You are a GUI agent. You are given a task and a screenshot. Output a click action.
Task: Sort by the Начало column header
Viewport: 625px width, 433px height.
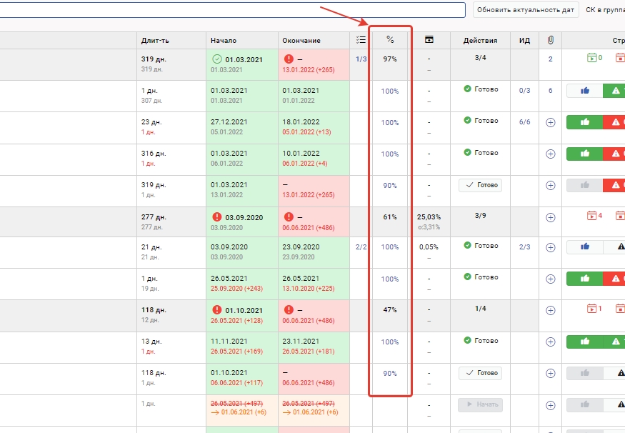point(224,41)
